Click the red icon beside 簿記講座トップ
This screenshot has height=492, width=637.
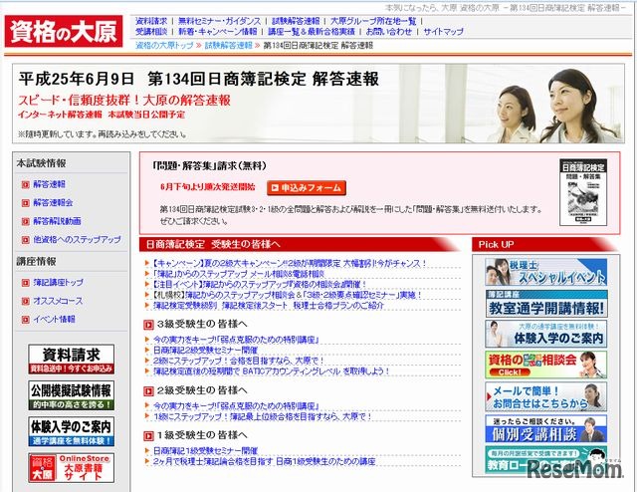coord(26,283)
